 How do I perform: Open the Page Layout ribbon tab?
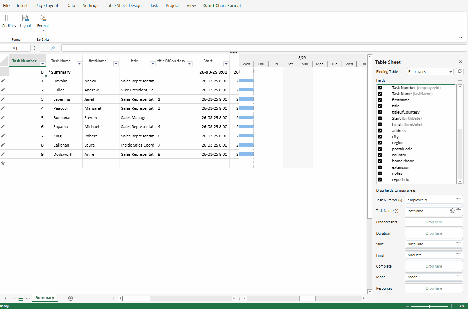click(x=47, y=5)
